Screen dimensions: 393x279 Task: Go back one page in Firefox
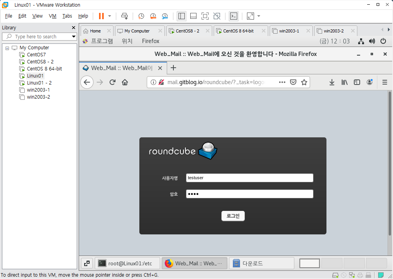coord(87,82)
